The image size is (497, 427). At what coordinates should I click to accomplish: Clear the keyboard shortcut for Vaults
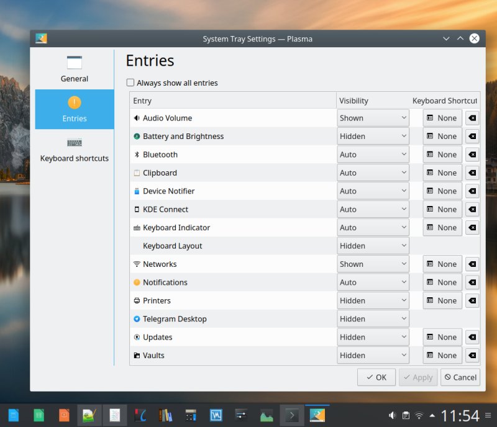[x=472, y=355]
